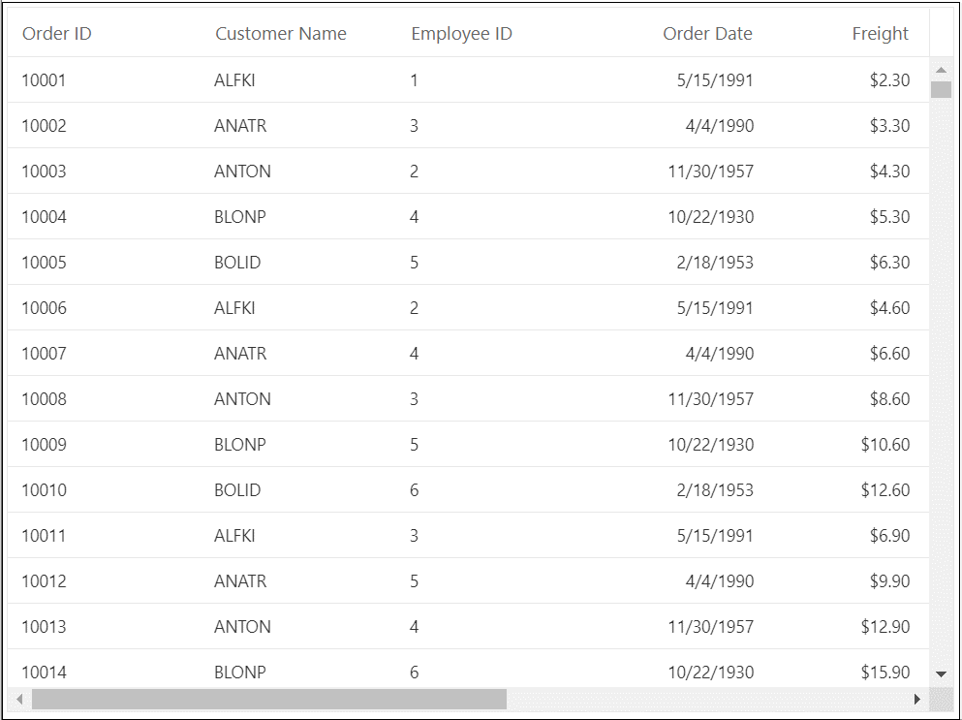Sort by the Freight column header
The height and width of the screenshot is (720, 962).
coord(880,34)
